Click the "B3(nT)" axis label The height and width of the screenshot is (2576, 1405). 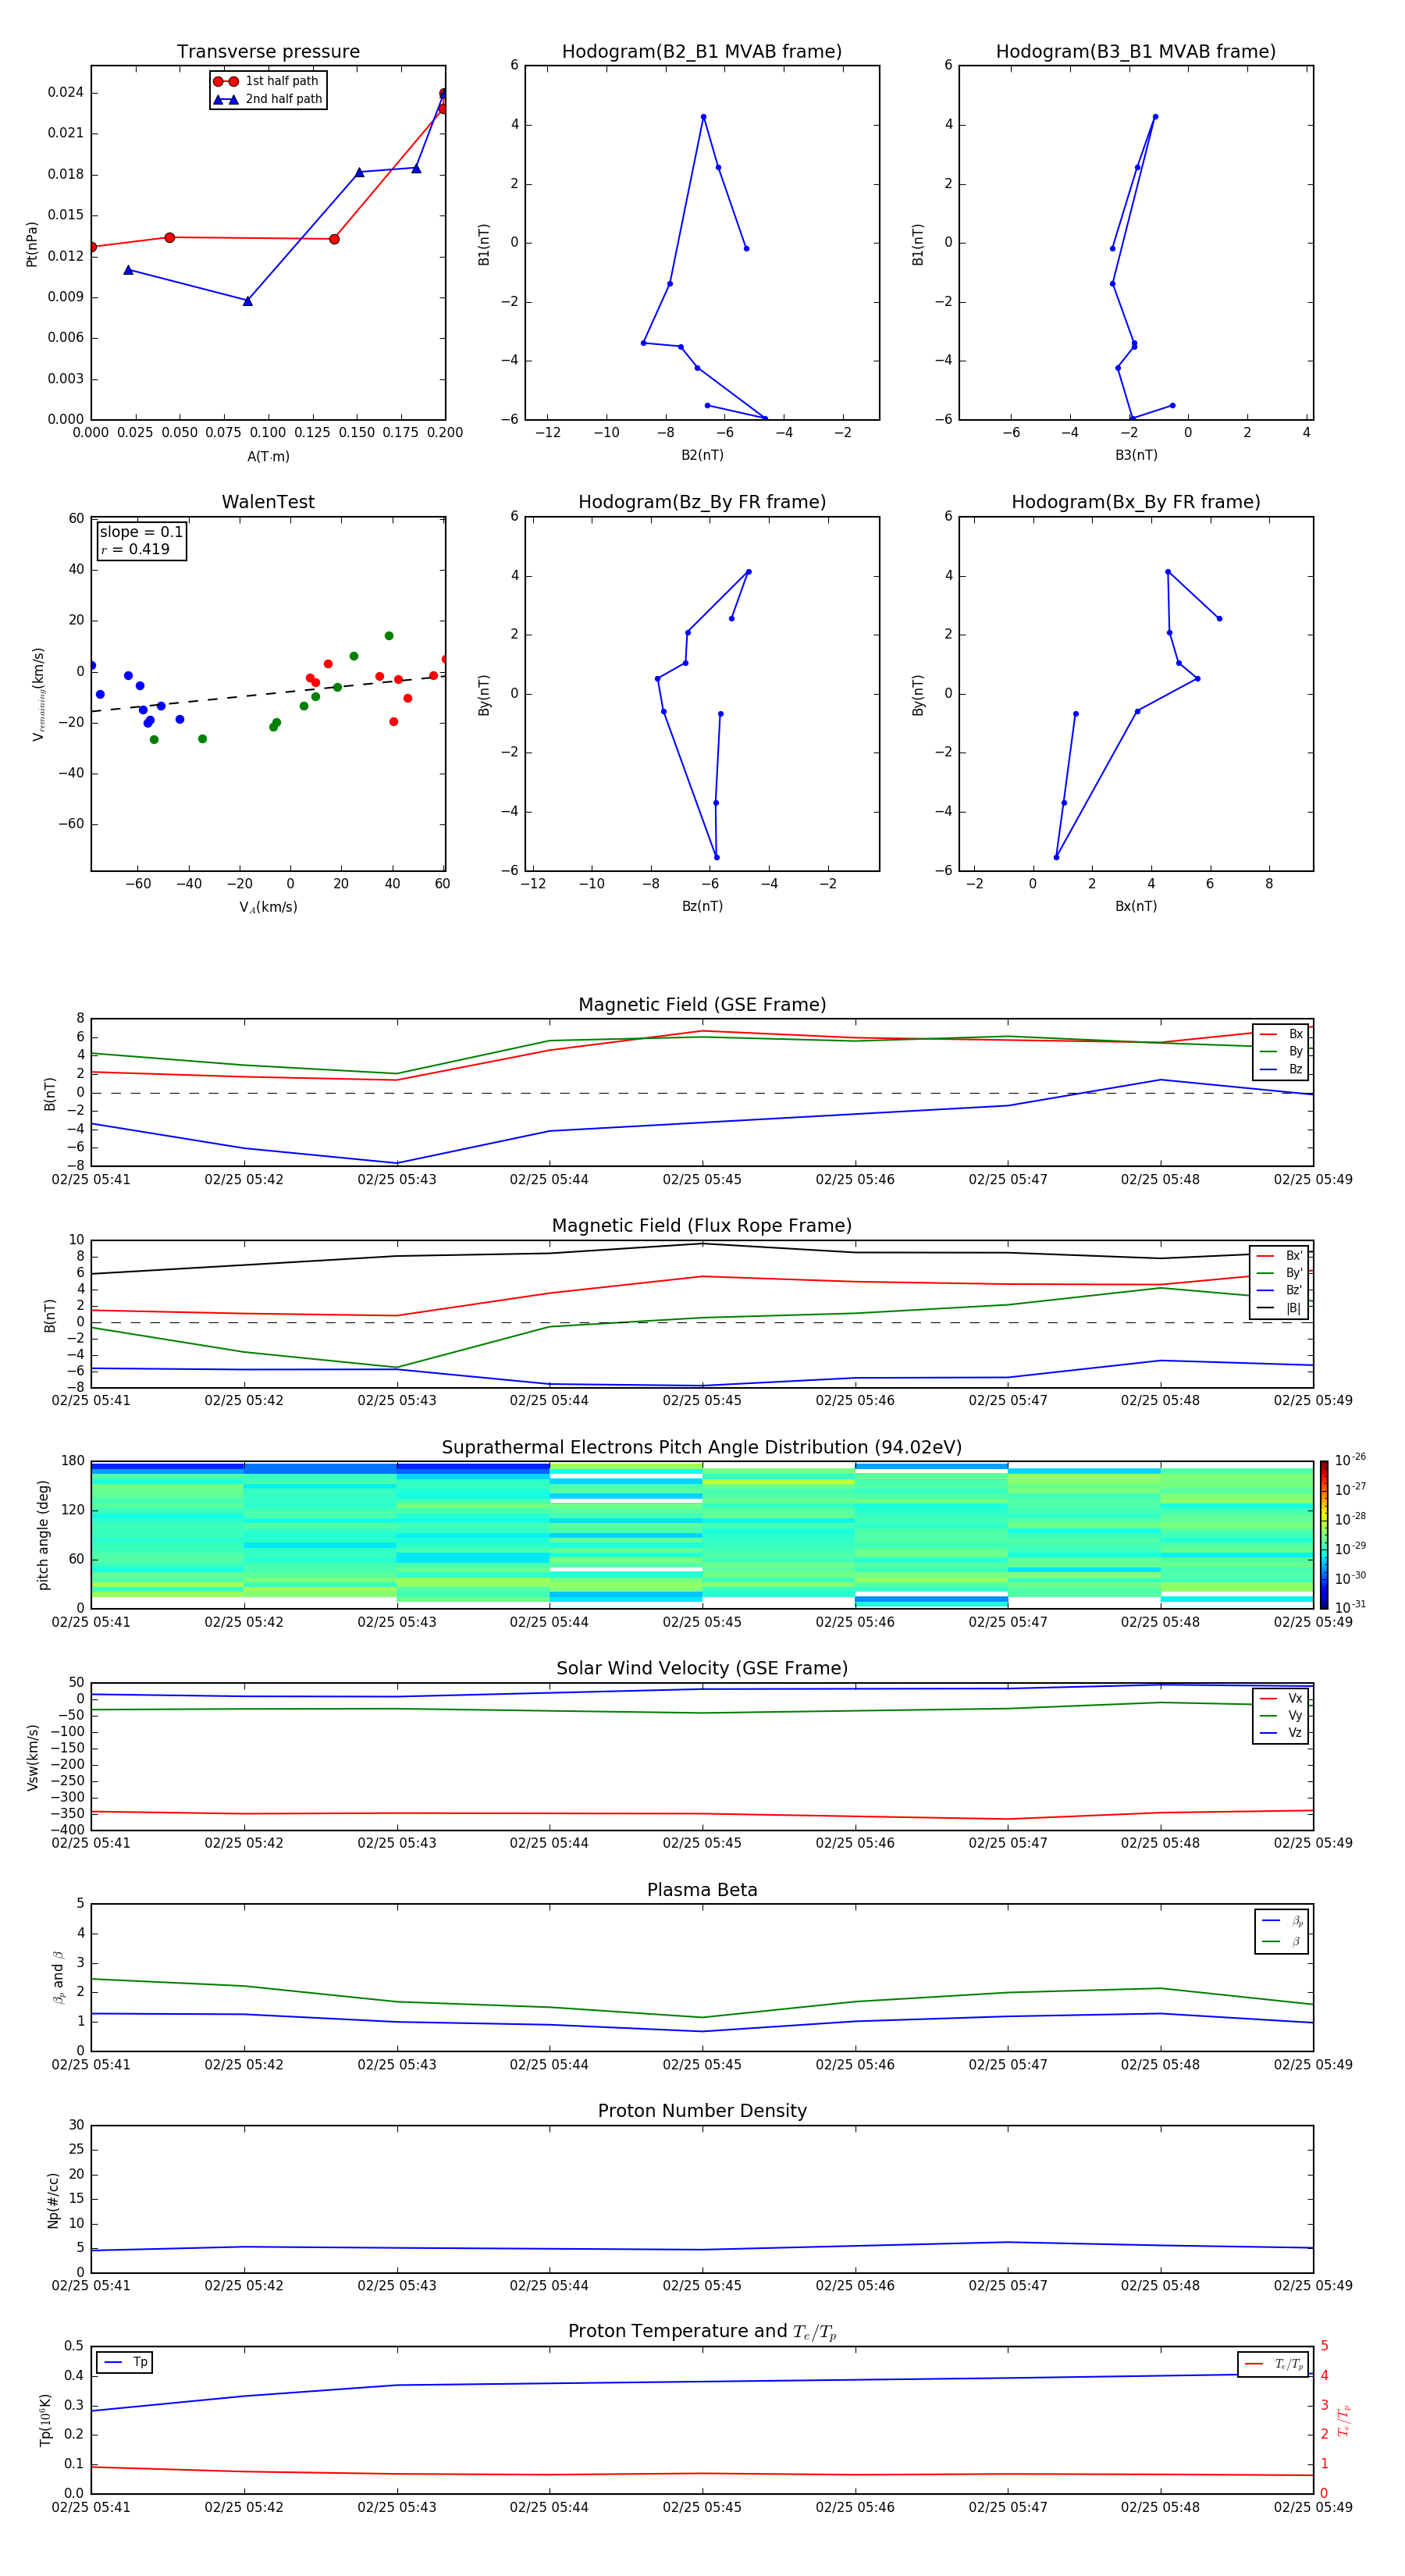point(1136,455)
